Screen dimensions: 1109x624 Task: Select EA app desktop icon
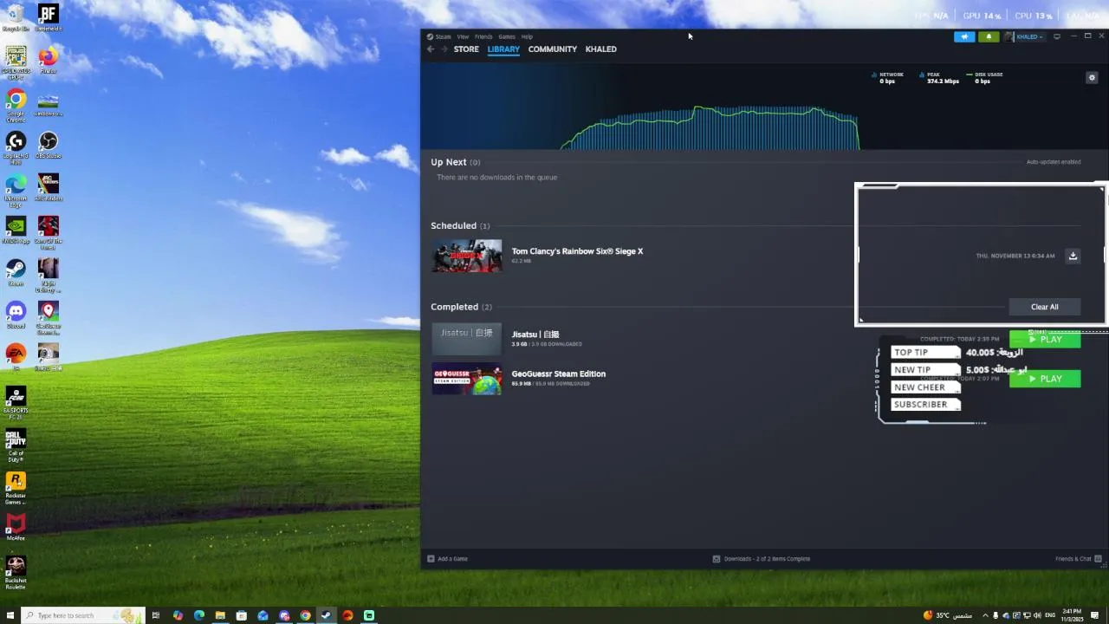click(16, 356)
